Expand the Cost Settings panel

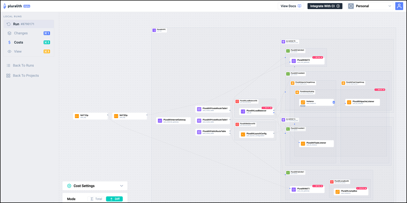(x=122, y=186)
